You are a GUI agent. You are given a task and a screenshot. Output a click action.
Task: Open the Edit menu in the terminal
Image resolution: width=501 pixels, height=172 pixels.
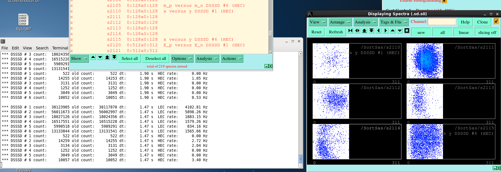(x=15, y=48)
